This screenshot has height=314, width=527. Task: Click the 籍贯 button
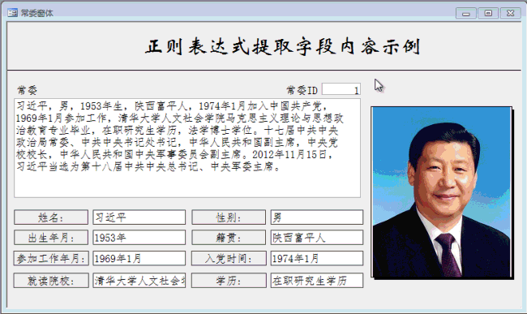(229, 238)
